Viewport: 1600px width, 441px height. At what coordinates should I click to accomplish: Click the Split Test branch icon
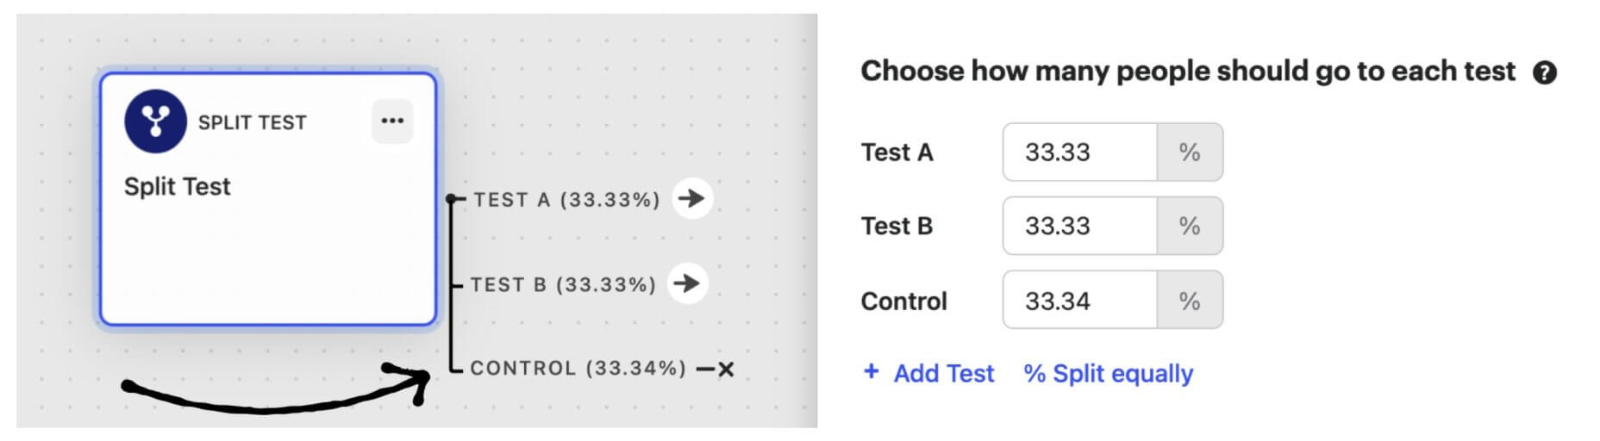pos(155,121)
